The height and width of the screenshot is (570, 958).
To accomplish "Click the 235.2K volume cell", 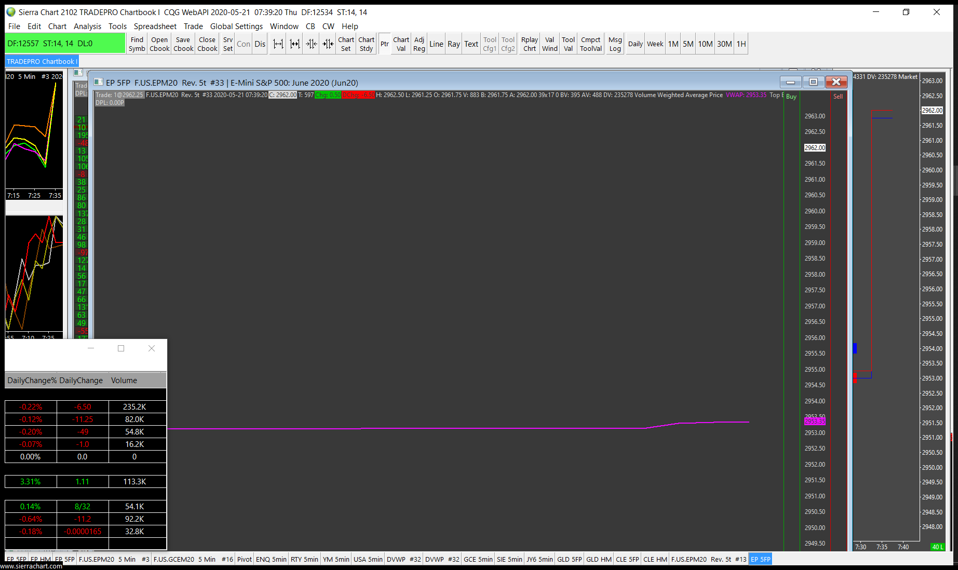I will (134, 407).
